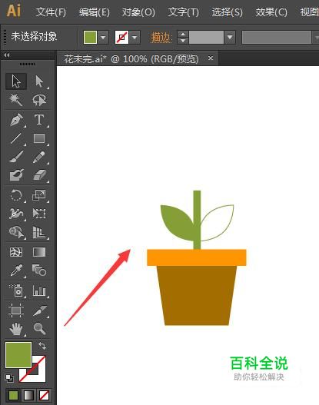
Task: Set paint mode to None
Action: (x=44, y=395)
